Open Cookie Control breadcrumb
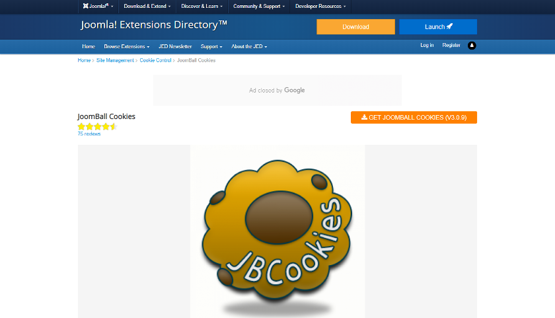This screenshot has height=318, width=555. (155, 60)
